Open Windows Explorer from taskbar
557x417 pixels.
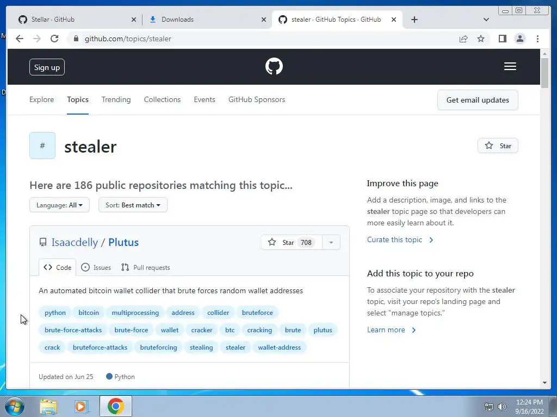[48, 406]
